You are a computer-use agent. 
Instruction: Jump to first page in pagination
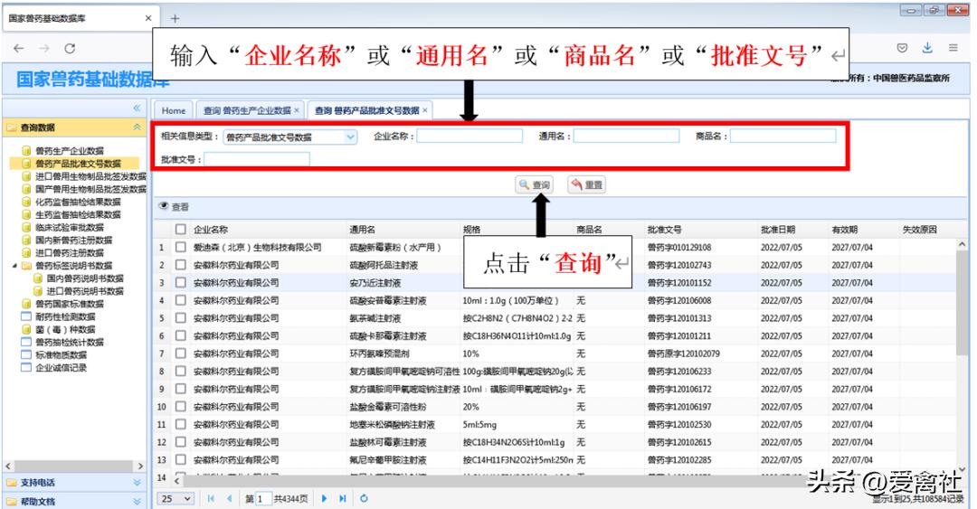(212, 498)
